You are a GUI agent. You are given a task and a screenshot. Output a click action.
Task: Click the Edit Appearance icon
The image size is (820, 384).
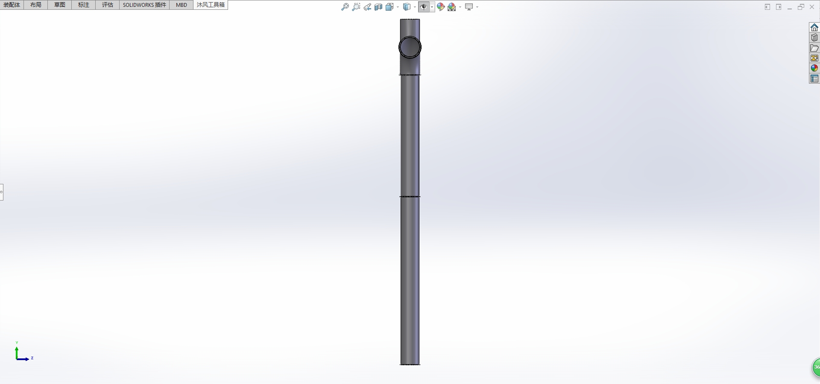click(x=441, y=7)
